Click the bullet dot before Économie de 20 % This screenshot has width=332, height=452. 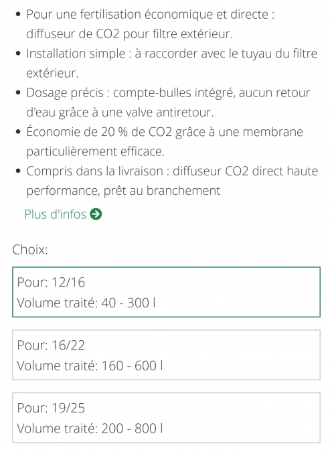19,132
